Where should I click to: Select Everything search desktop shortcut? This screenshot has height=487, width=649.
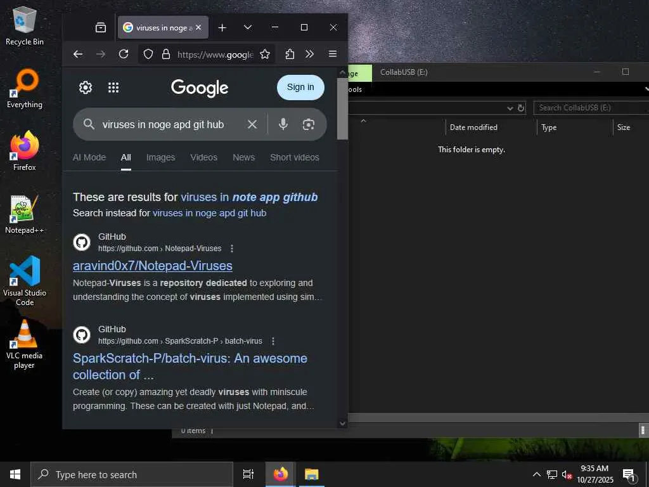click(x=25, y=89)
